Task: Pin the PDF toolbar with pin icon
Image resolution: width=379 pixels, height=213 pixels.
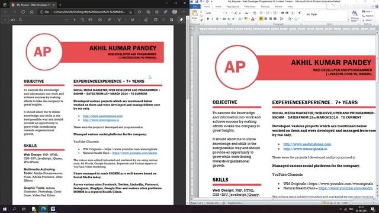Action: (181, 20)
